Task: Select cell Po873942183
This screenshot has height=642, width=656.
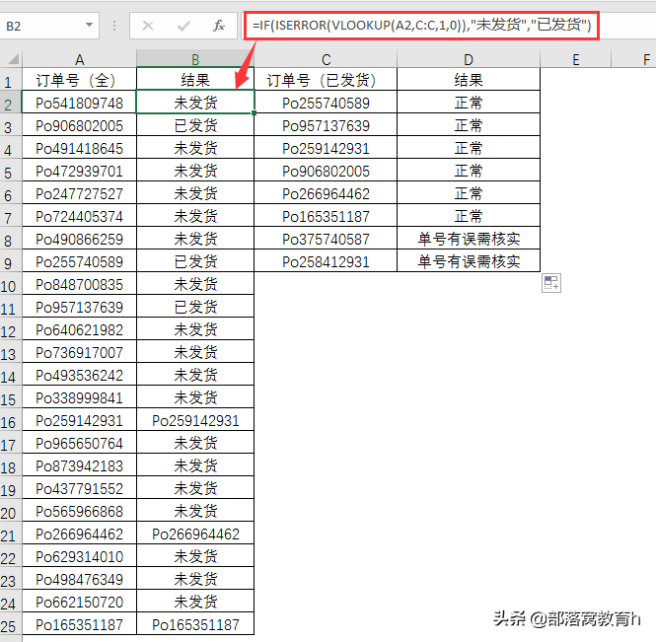Action: (79, 465)
